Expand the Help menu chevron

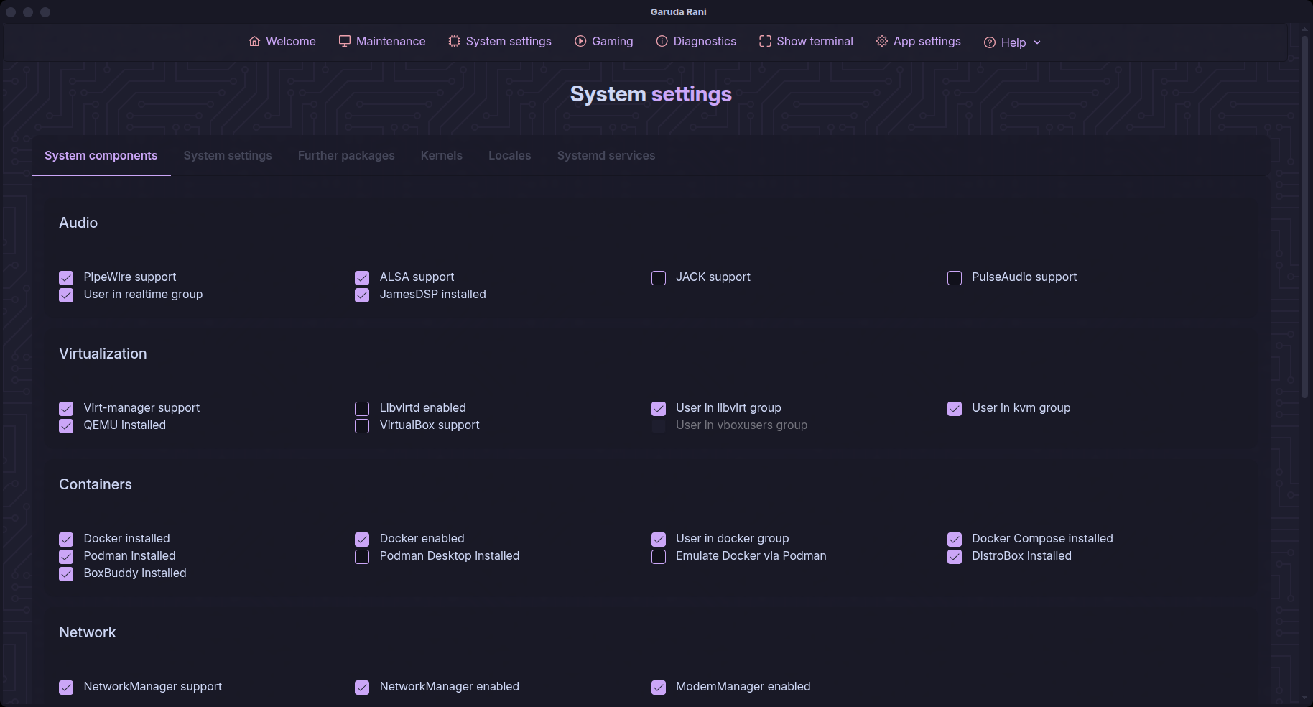1037,42
